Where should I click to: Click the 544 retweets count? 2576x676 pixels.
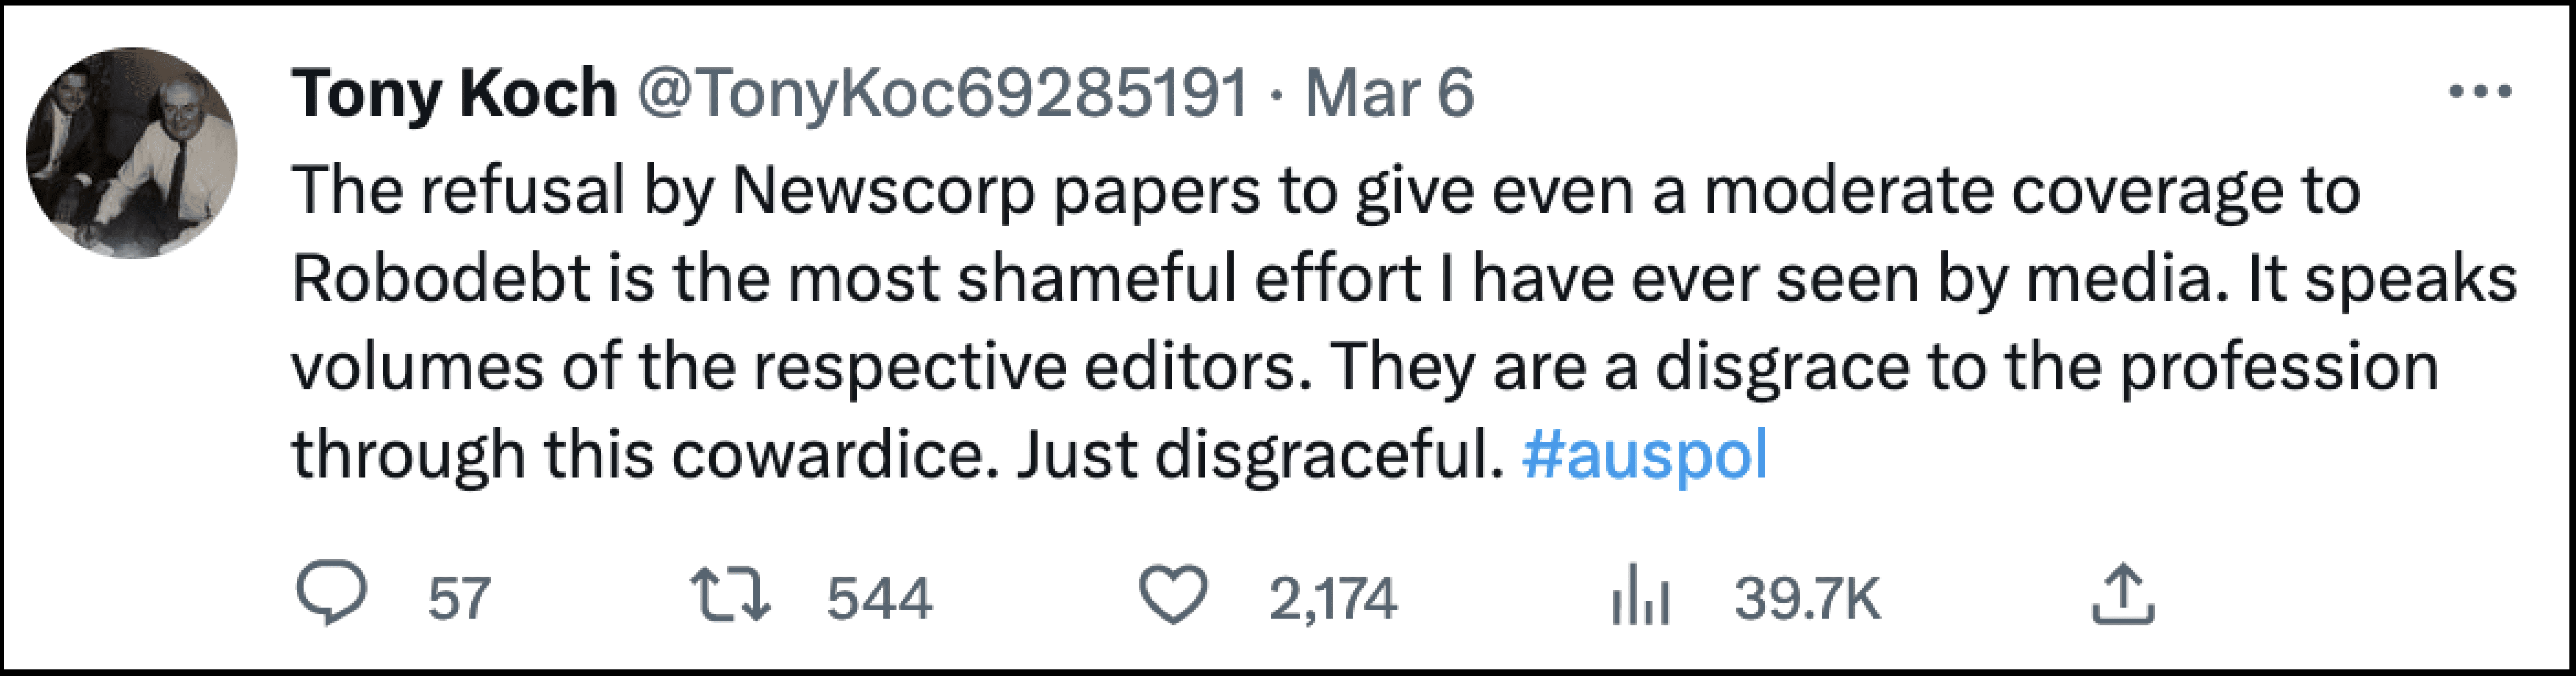pos(879,598)
